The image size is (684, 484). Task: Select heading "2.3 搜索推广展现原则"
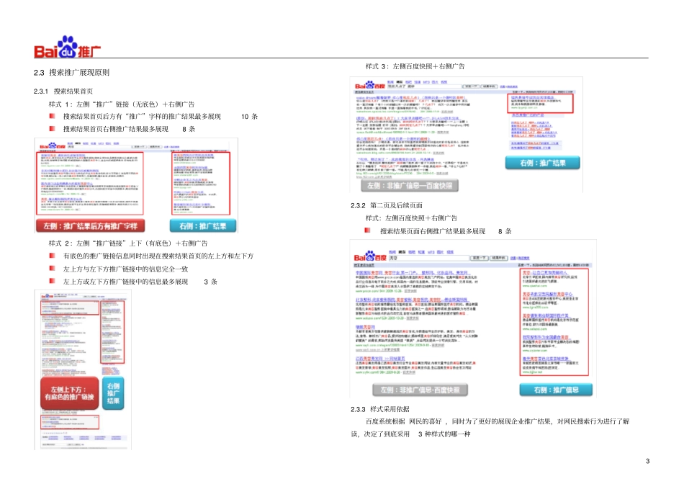coord(71,73)
